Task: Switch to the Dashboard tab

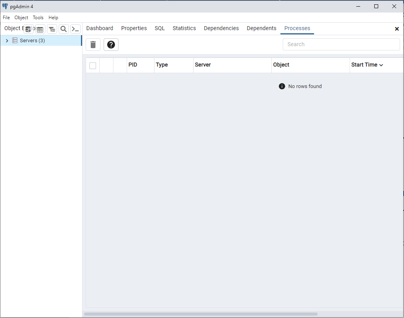Action: 100,28
